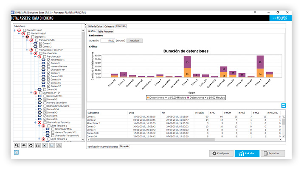
Task: Collapse the top Planta Principal root node
Action: [x=14, y=30]
